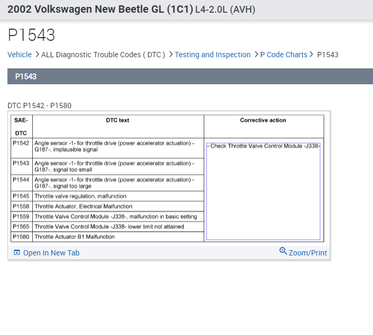Click the Check Throttle Valve Control Module text
This screenshot has width=373, height=335.
point(263,146)
